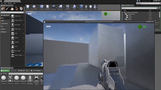Toggle visibility of ArenaGeometry folder
161x90 pixels.
(x=122, y=14)
